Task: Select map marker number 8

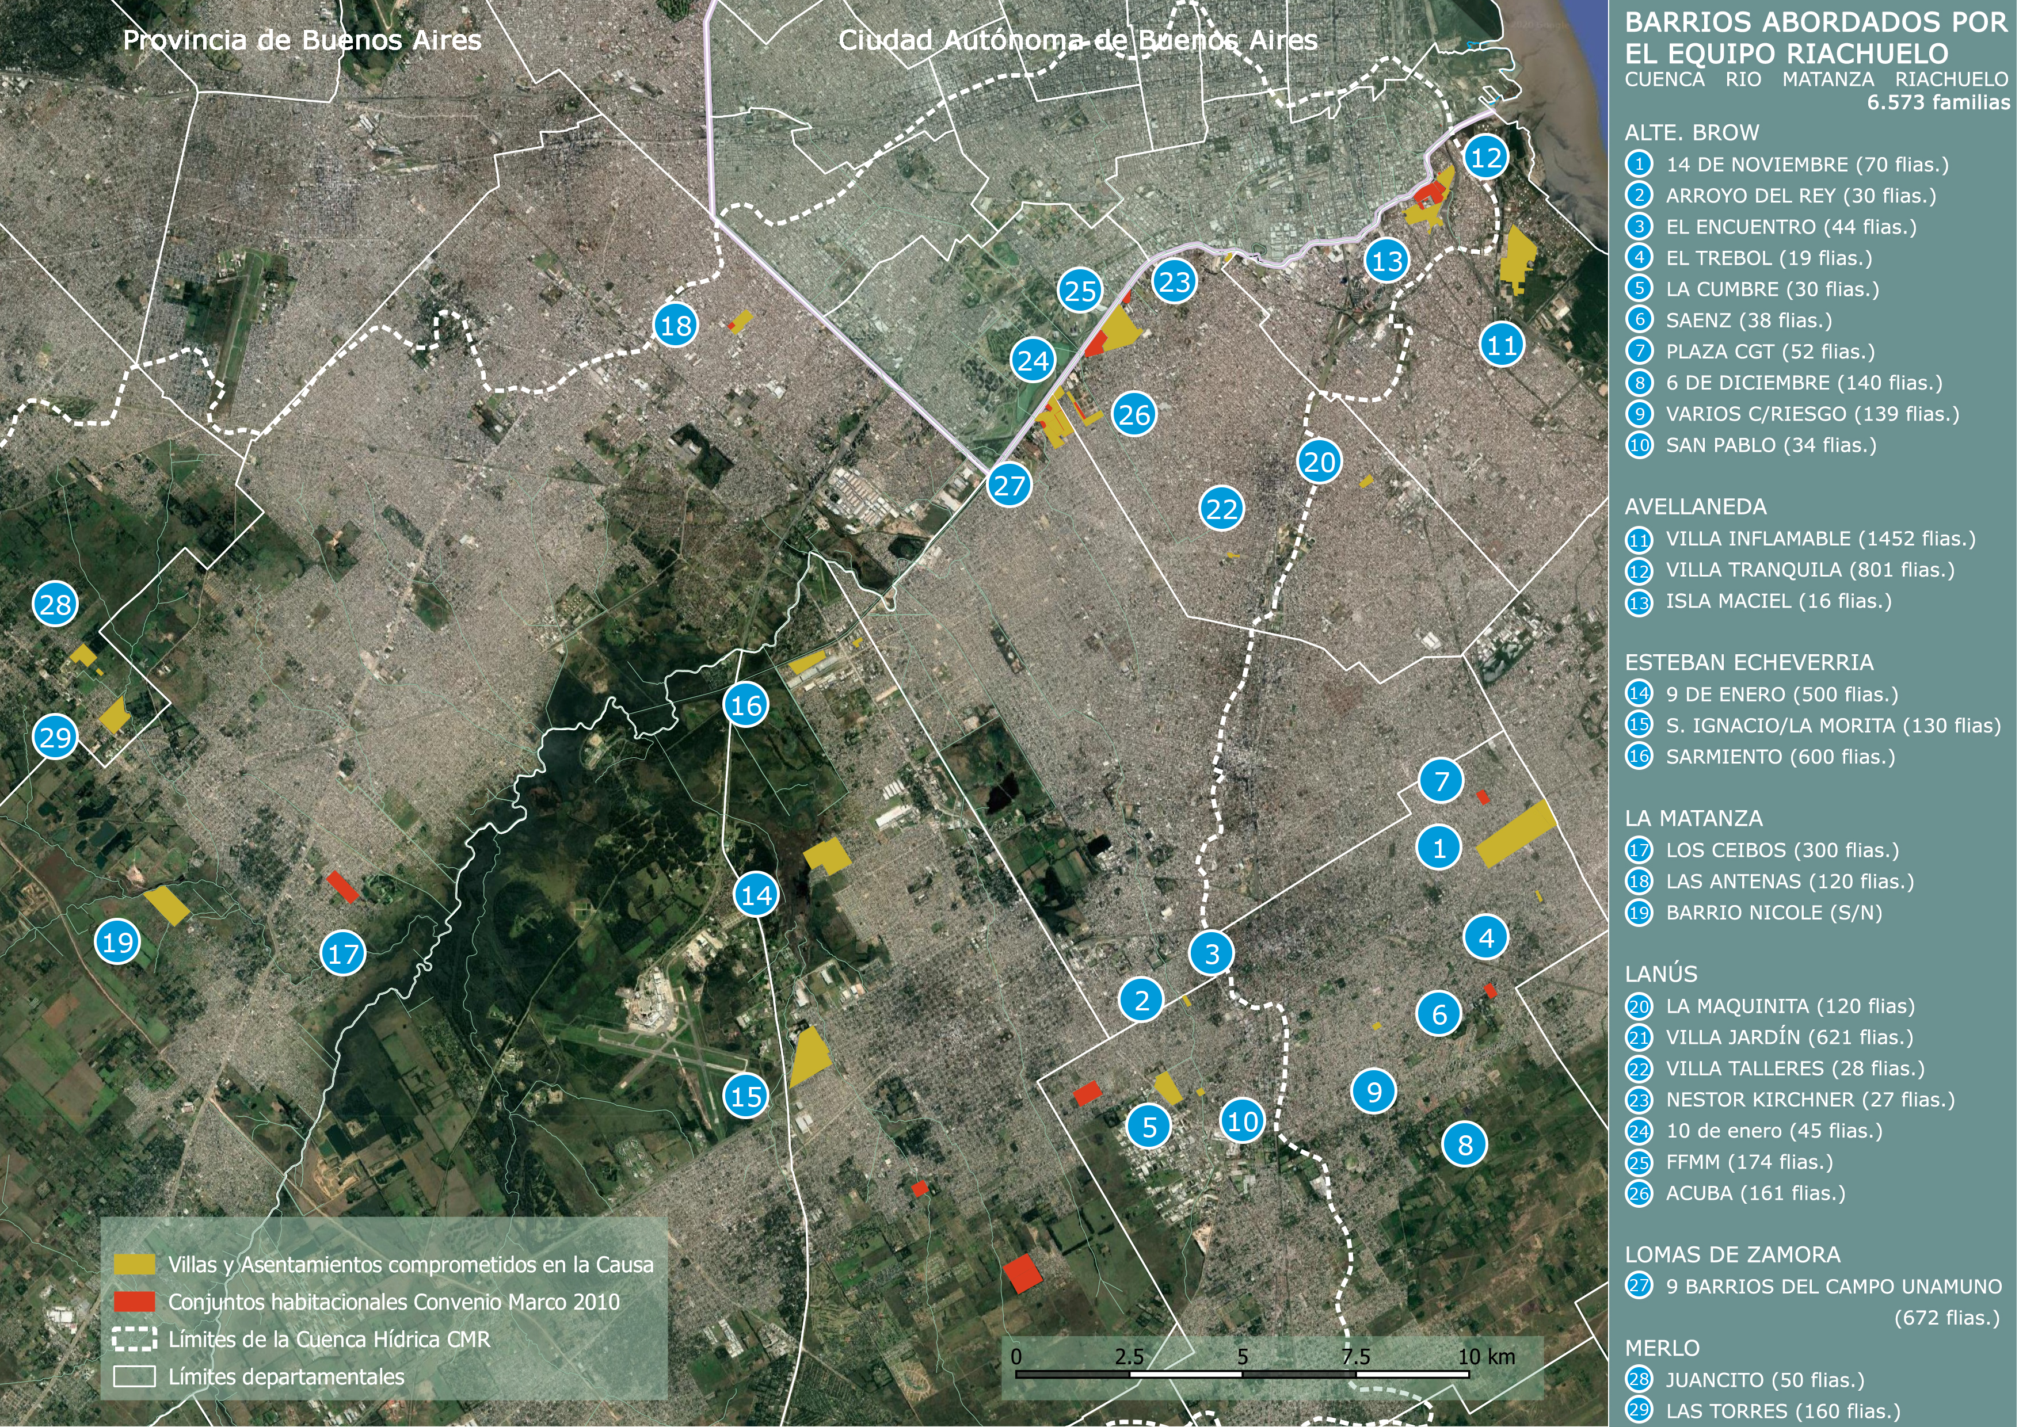Action: (1465, 1145)
